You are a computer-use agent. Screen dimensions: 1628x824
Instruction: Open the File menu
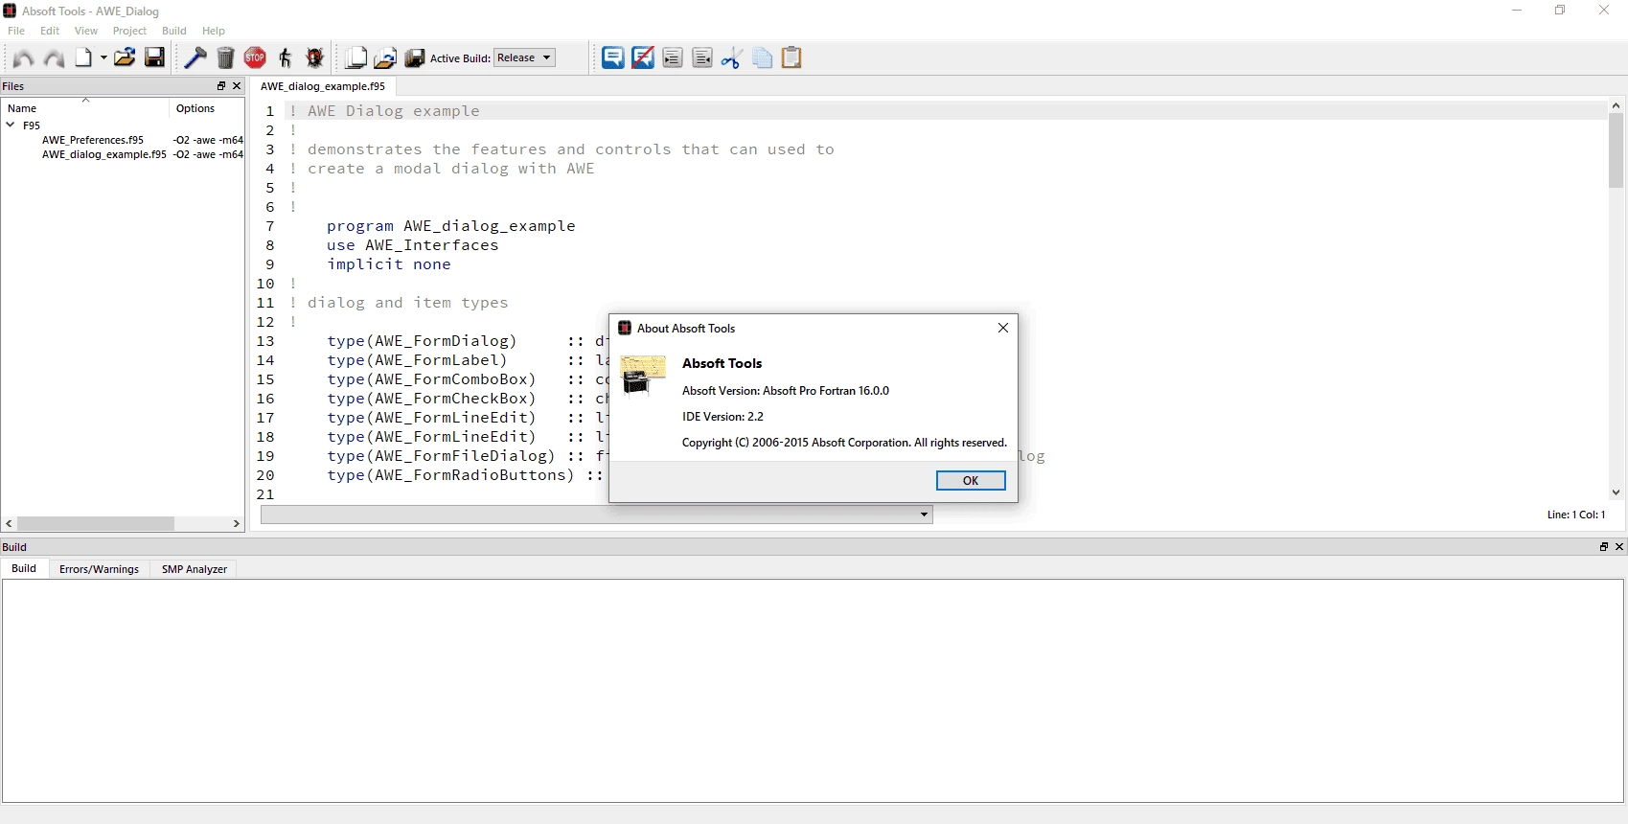pyautogui.click(x=16, y=31)
